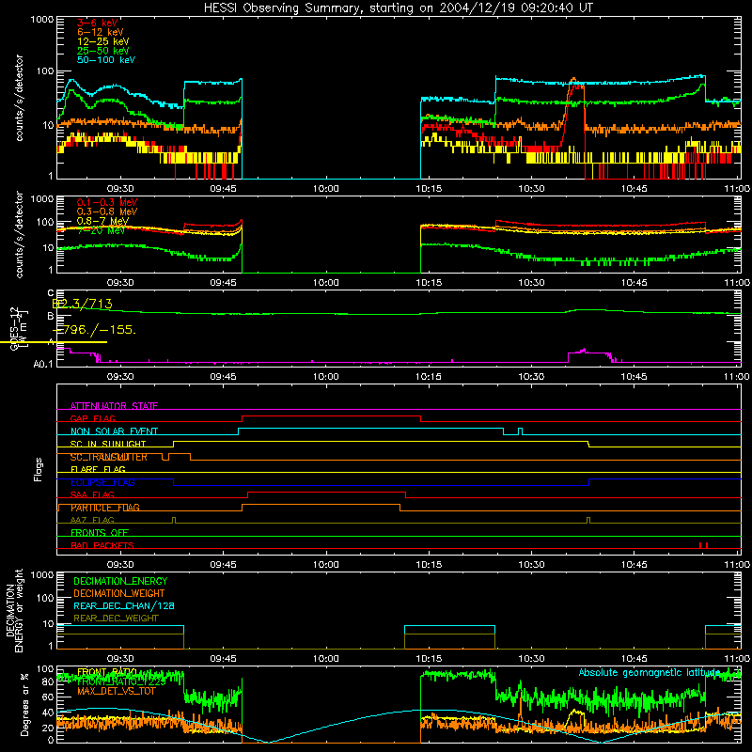The width and height of the screenshot is (752, 752).
Task: Click the 'A0.1' GOES axis tick label
Action: click(43, 365)
